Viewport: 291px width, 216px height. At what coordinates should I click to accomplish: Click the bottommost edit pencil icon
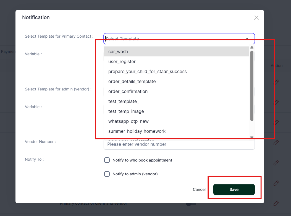[x=276, y=203]
